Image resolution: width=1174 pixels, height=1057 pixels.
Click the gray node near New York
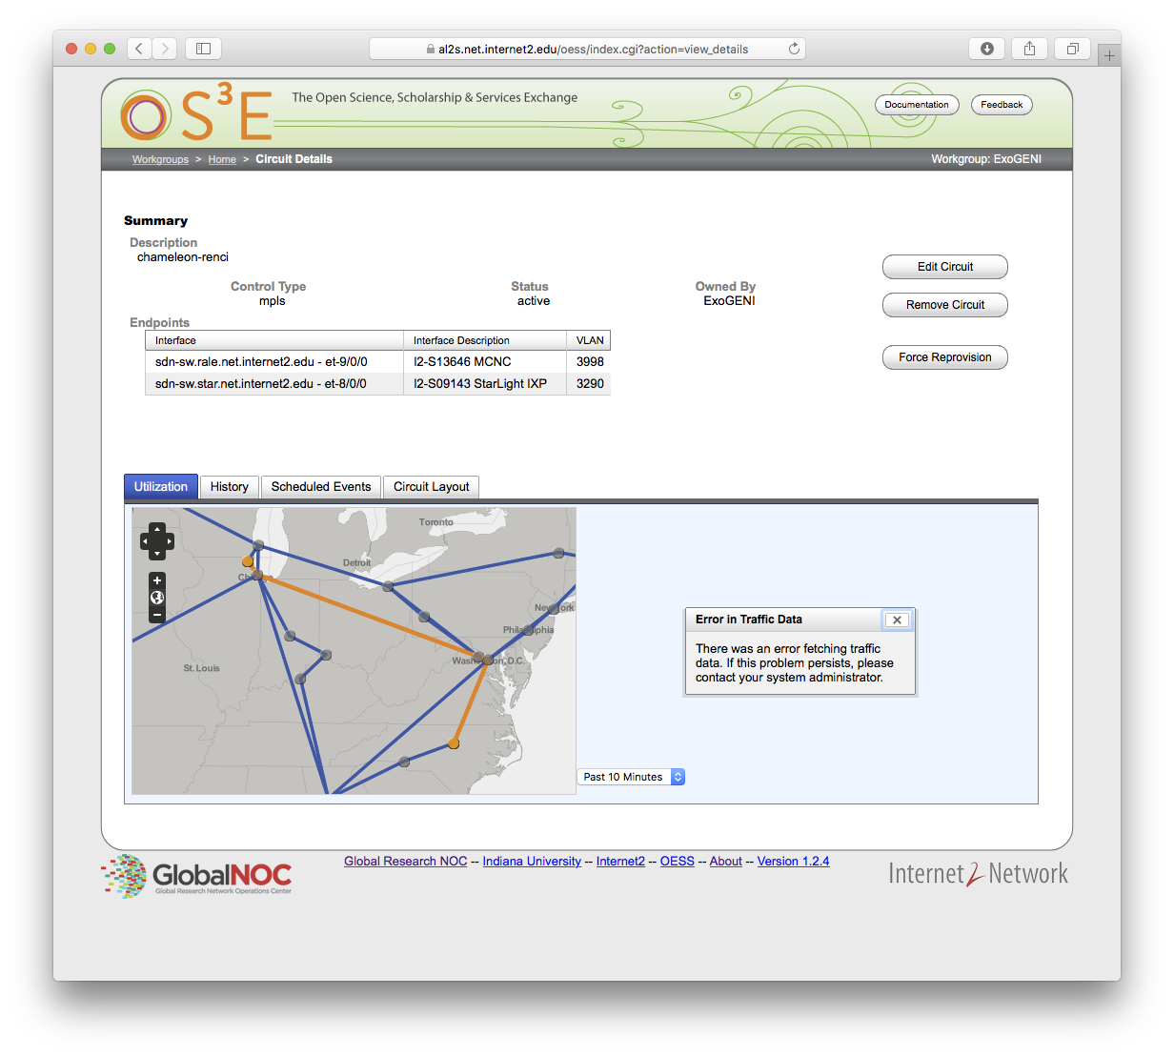(554, 608)
